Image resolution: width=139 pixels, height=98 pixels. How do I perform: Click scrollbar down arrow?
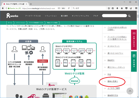[138, 97]
